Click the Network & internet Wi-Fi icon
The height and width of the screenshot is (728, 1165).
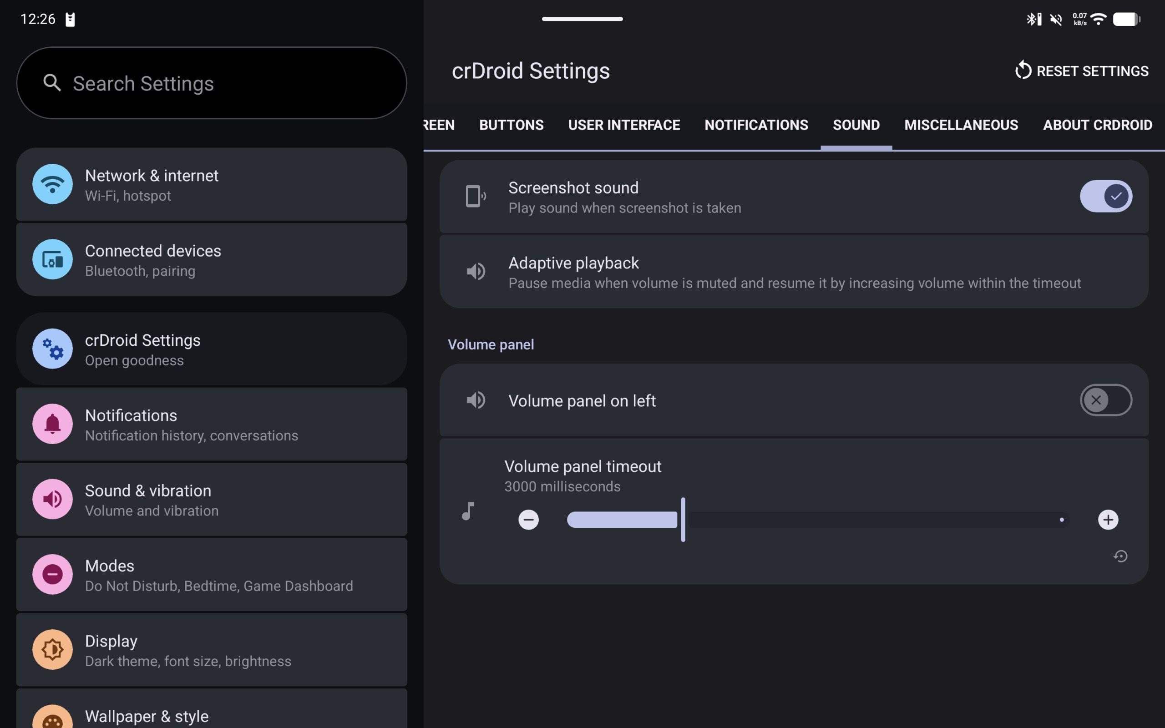[x=52, y=184]
